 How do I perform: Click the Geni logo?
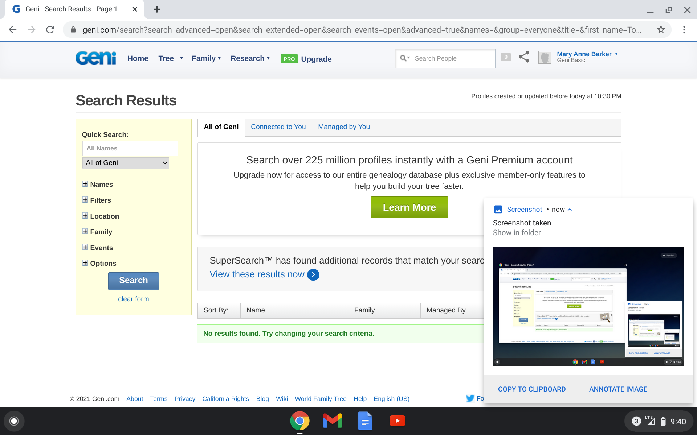click(96, 58)
